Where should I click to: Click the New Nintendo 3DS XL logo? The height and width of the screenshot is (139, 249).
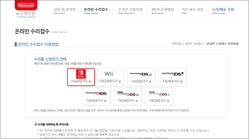(x=128, y=94)
